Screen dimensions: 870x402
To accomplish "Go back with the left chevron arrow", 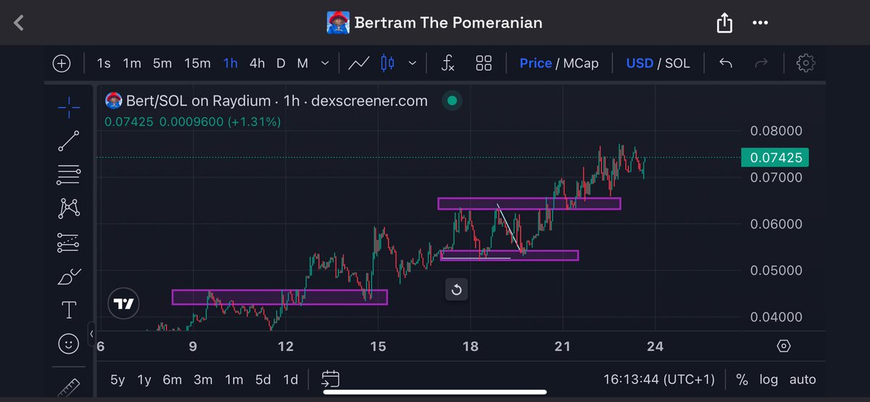I will pyautogui.click(x=20, y=22).
